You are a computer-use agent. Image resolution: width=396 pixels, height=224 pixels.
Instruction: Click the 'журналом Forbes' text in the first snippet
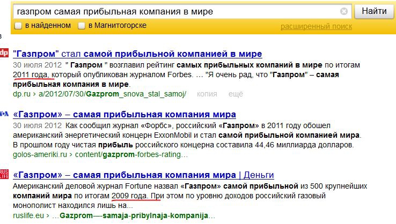160,74
